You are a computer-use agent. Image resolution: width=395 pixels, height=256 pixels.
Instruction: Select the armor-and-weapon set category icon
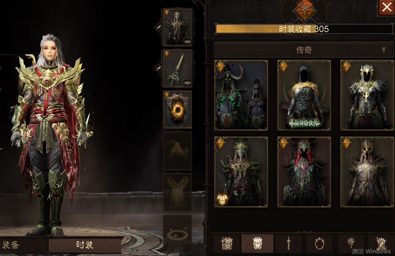pos(226,244)
